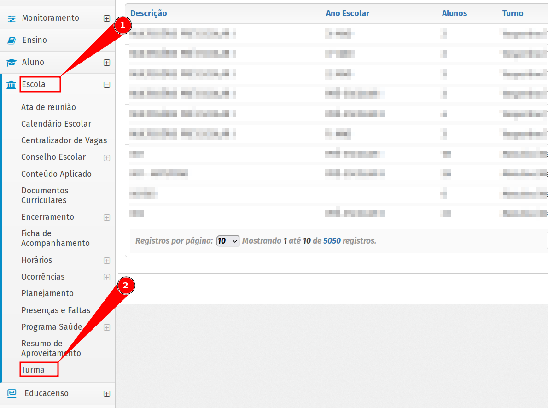Open Turma in the Escola menu
The width and height of the screenshot is (548, 408).
tap(33, 370)
